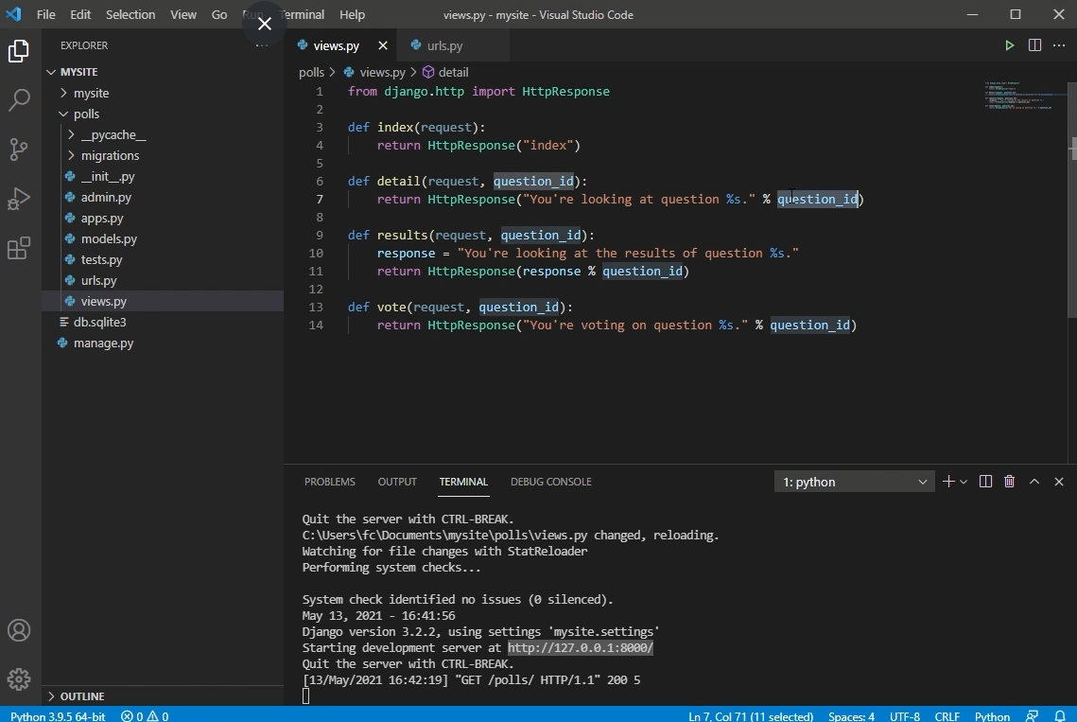This screenshot has height=722, width=1077.
Task: Open the Extensions view
Action: pos(19,248)
